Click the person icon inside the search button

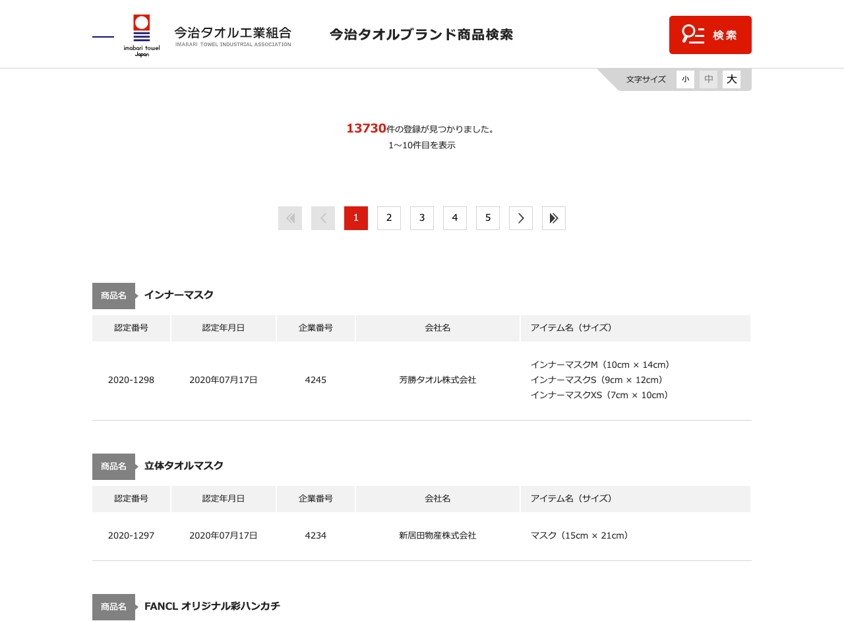(x=693, y=34)
